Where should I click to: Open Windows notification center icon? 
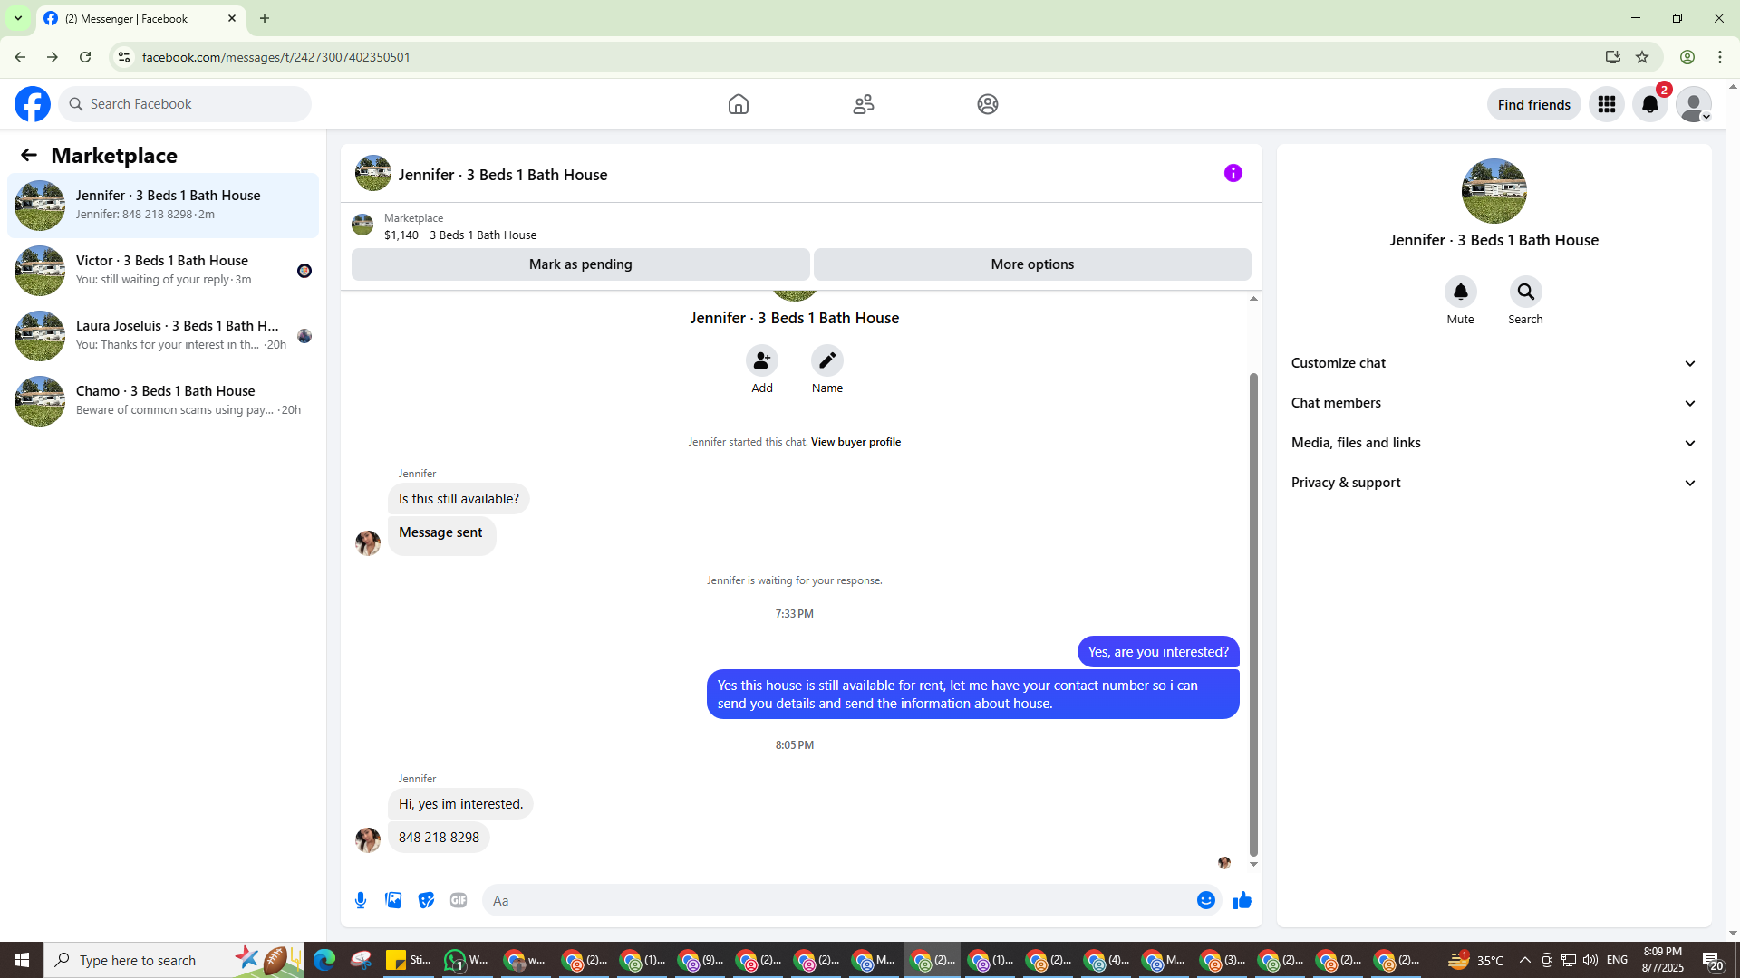(x=1713, y=960)
